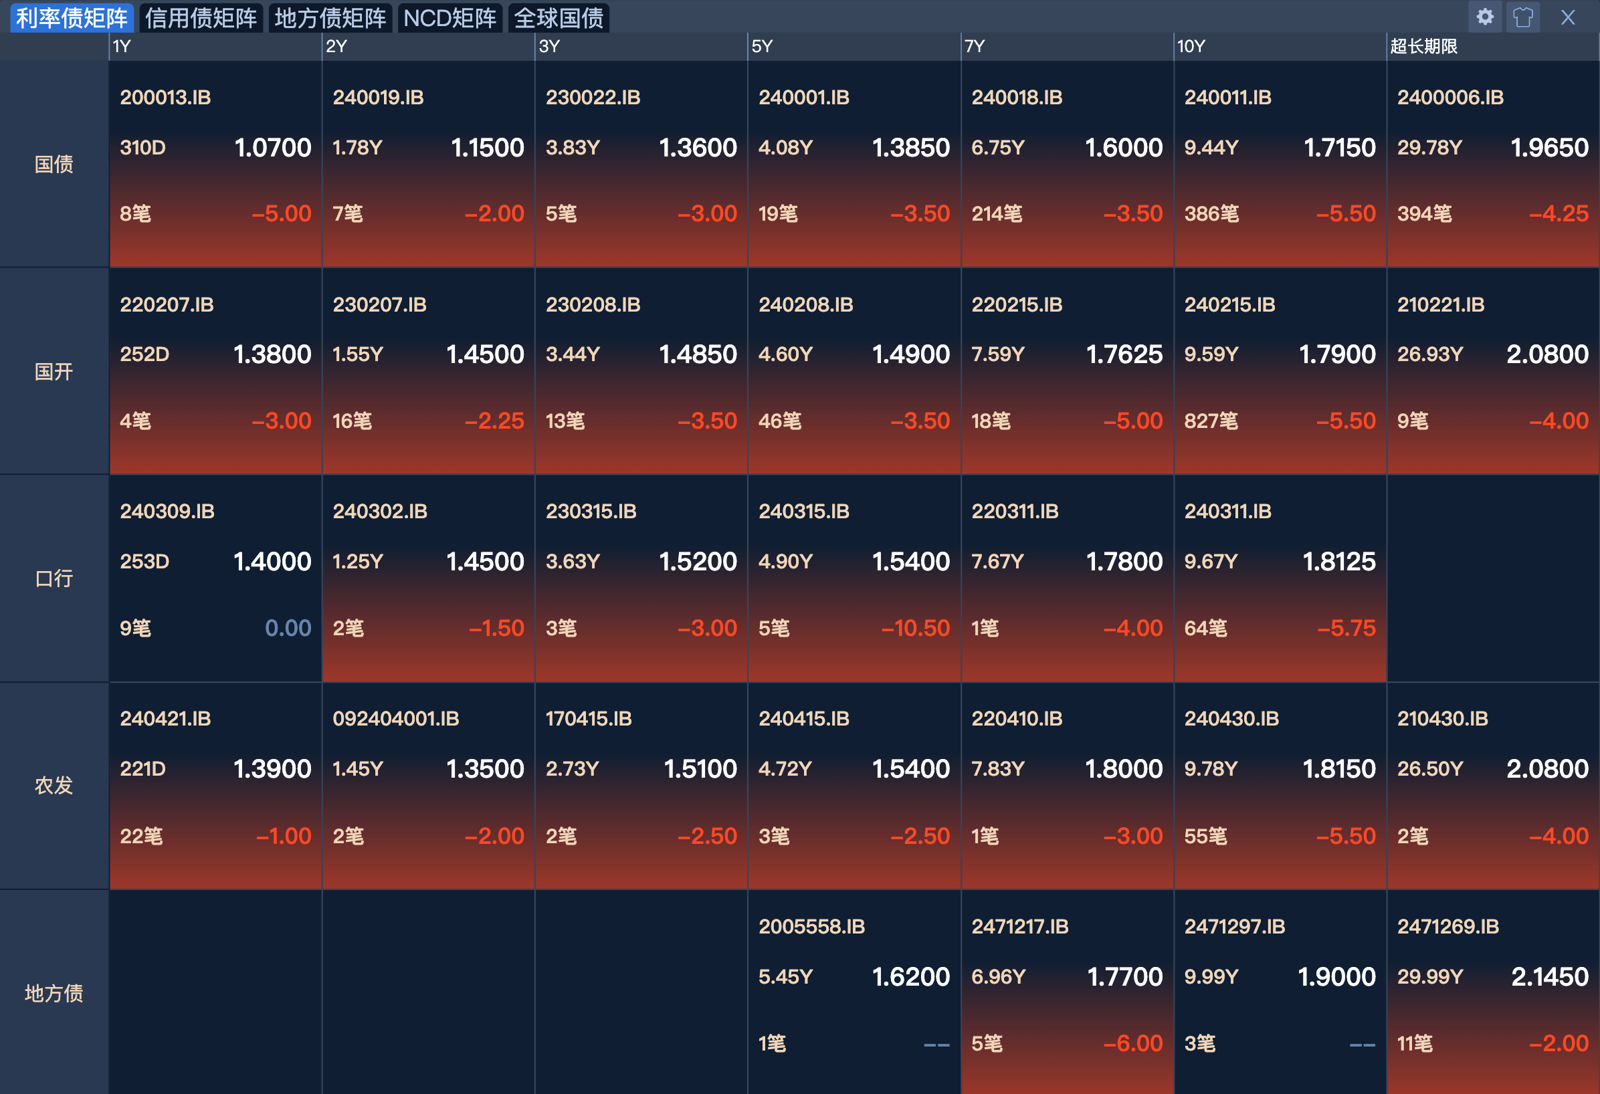Click the 农发 row header
This screenshot has height=1094, width=1600.
coord(54,785)
